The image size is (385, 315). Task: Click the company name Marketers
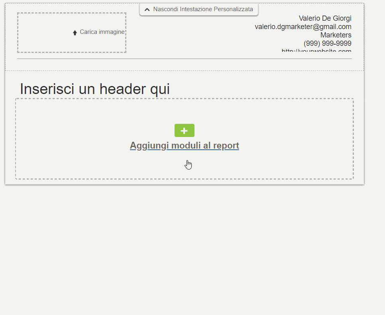tap(336, 35)
